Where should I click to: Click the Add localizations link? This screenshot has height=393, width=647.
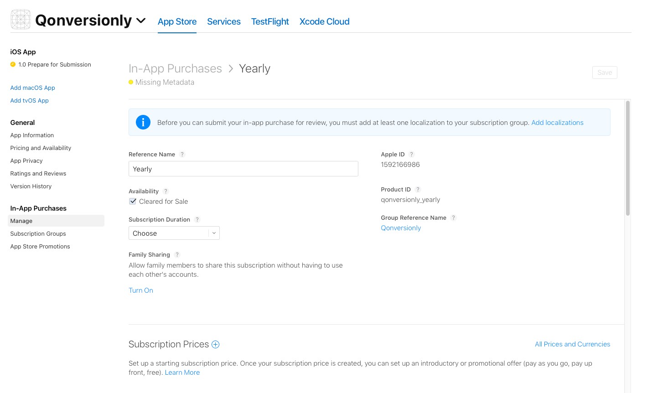(557, 122)
